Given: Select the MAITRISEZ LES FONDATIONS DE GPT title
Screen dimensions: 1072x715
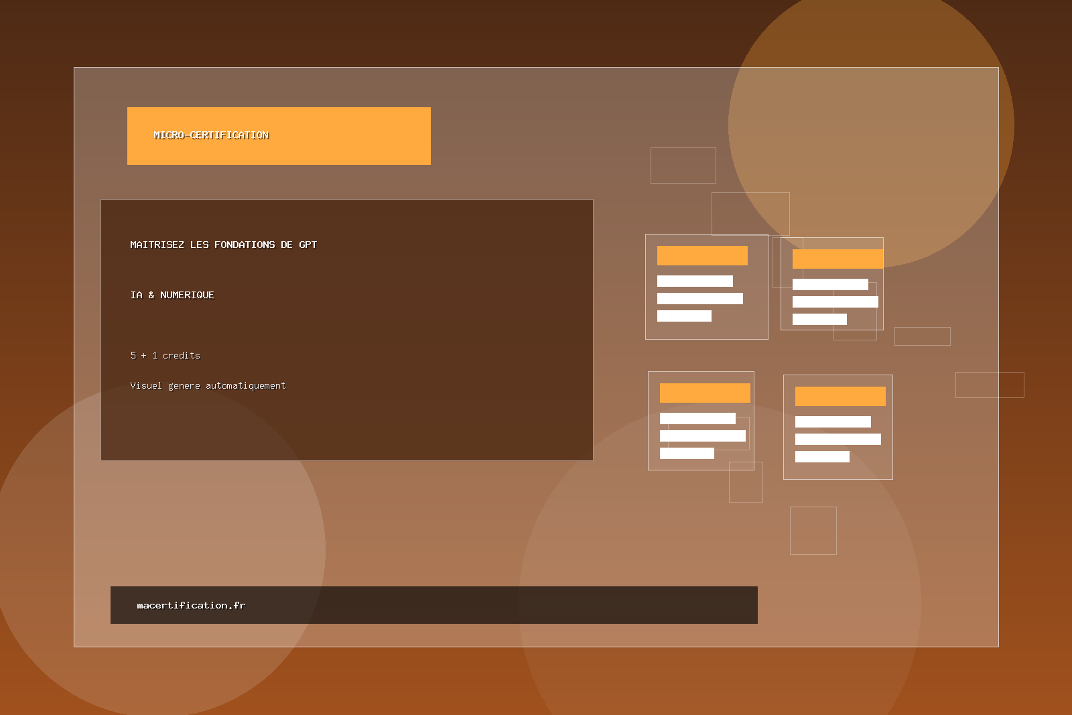Looking at the screenshot, I should tap(223, 245).
